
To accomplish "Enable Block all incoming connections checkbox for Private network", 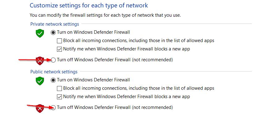I will click(59, 41).
